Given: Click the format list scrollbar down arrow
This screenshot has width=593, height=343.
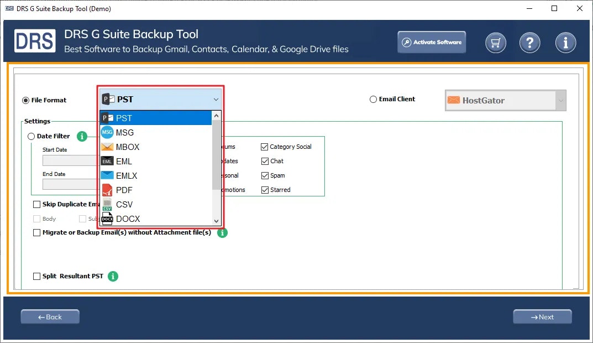Looking at the screenshot, I should tap(216, 221).
